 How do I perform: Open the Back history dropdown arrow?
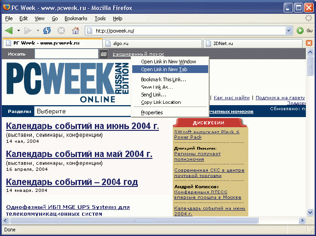(18, 30)
